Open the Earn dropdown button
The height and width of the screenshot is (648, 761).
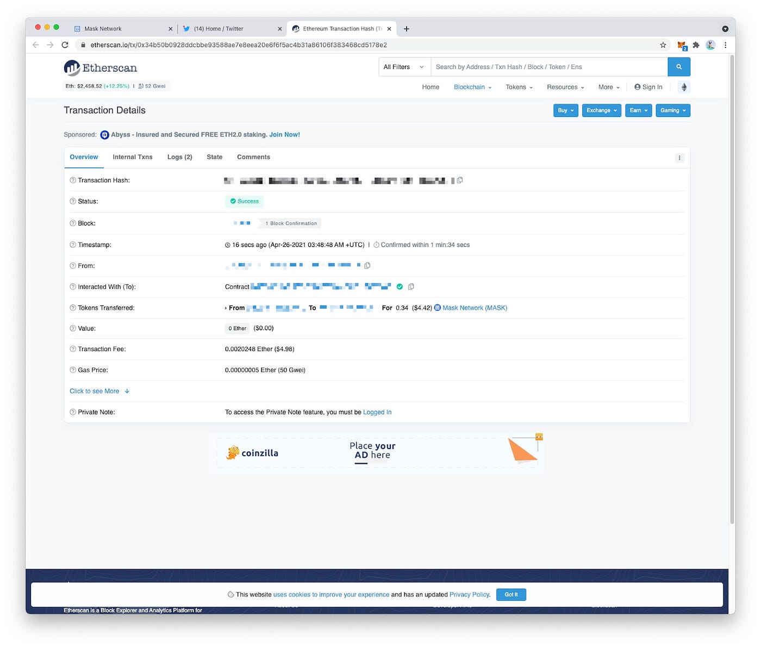[x=638, y=110]
